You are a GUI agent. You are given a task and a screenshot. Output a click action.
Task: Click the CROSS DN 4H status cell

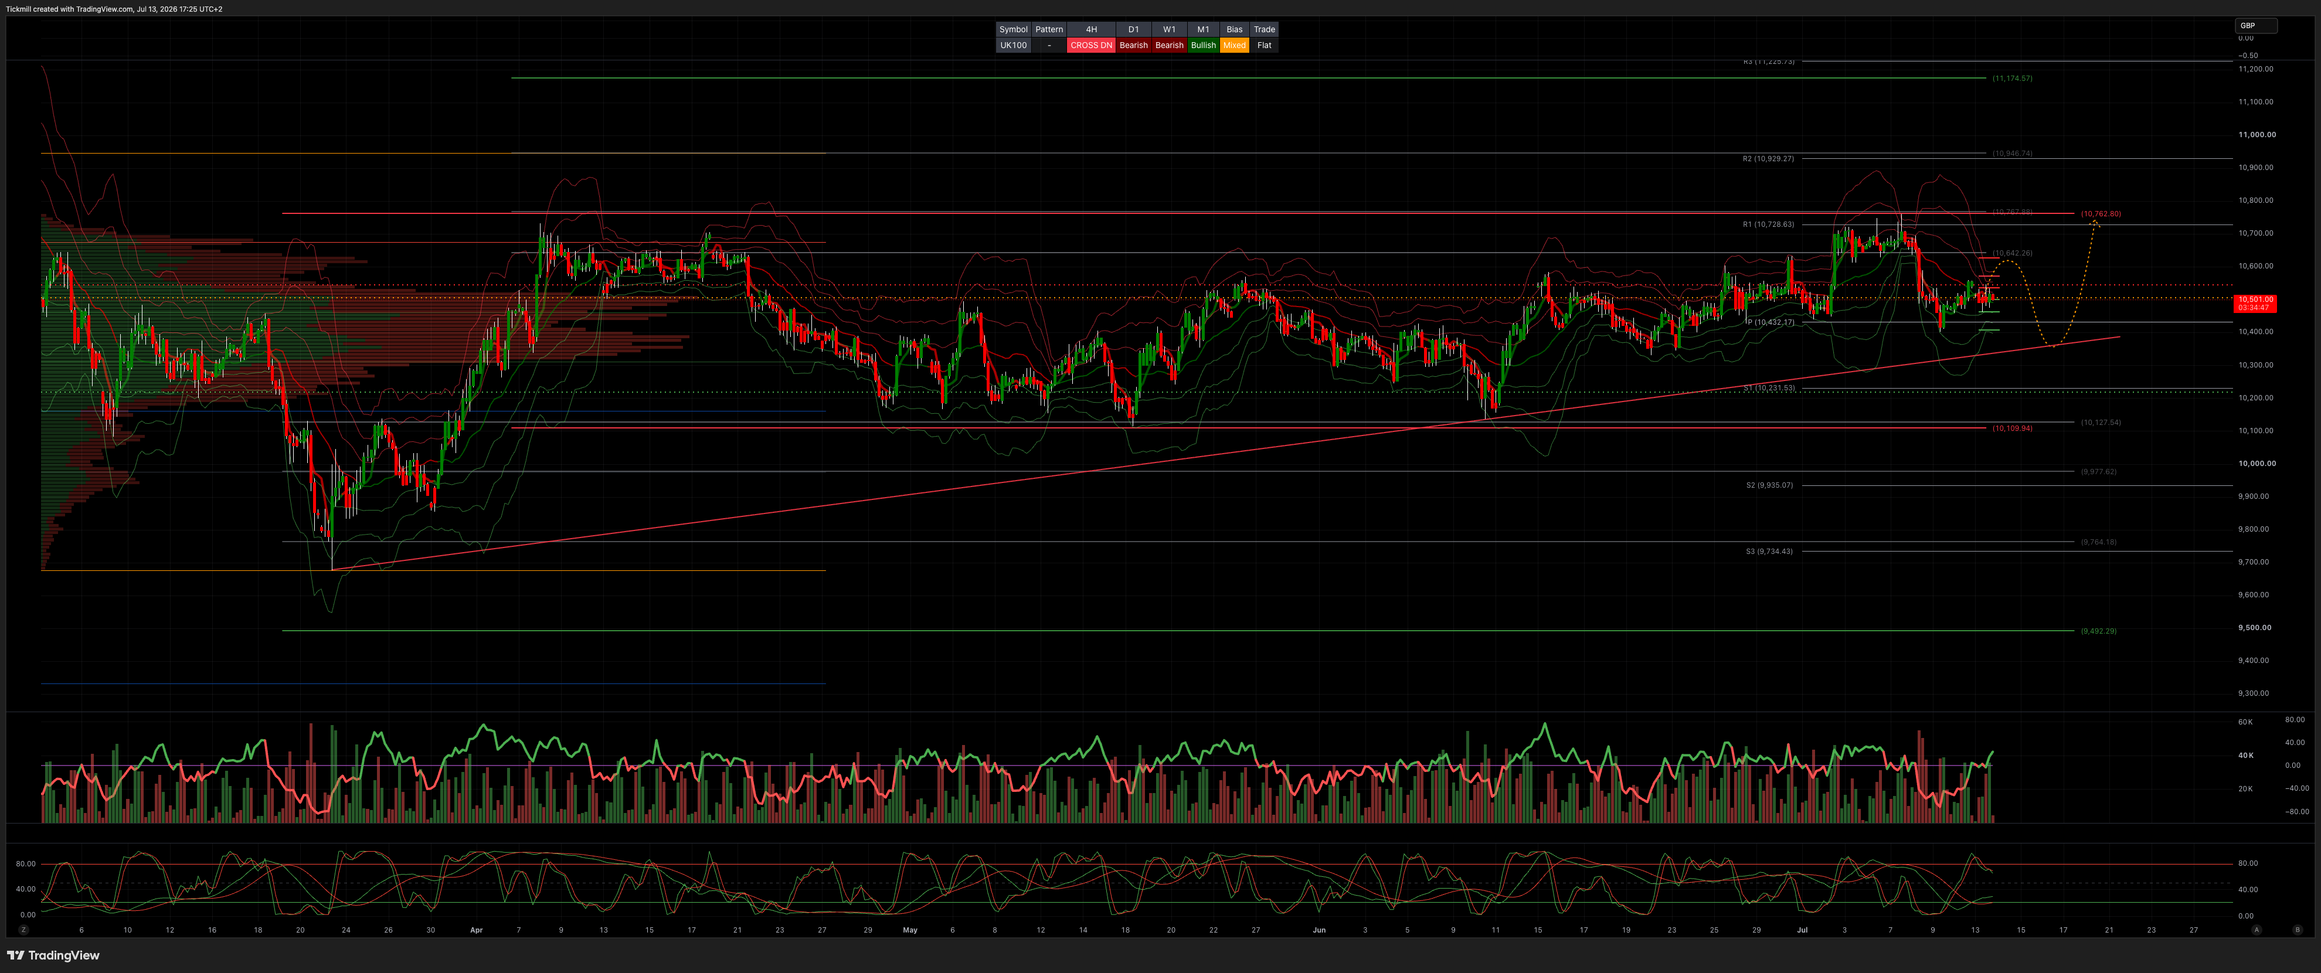pyautogui.click(x=1091, y=45)
